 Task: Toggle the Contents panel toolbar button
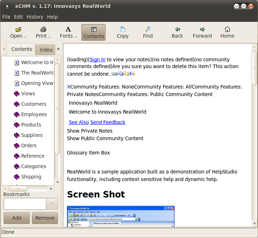tap(94, 32)
